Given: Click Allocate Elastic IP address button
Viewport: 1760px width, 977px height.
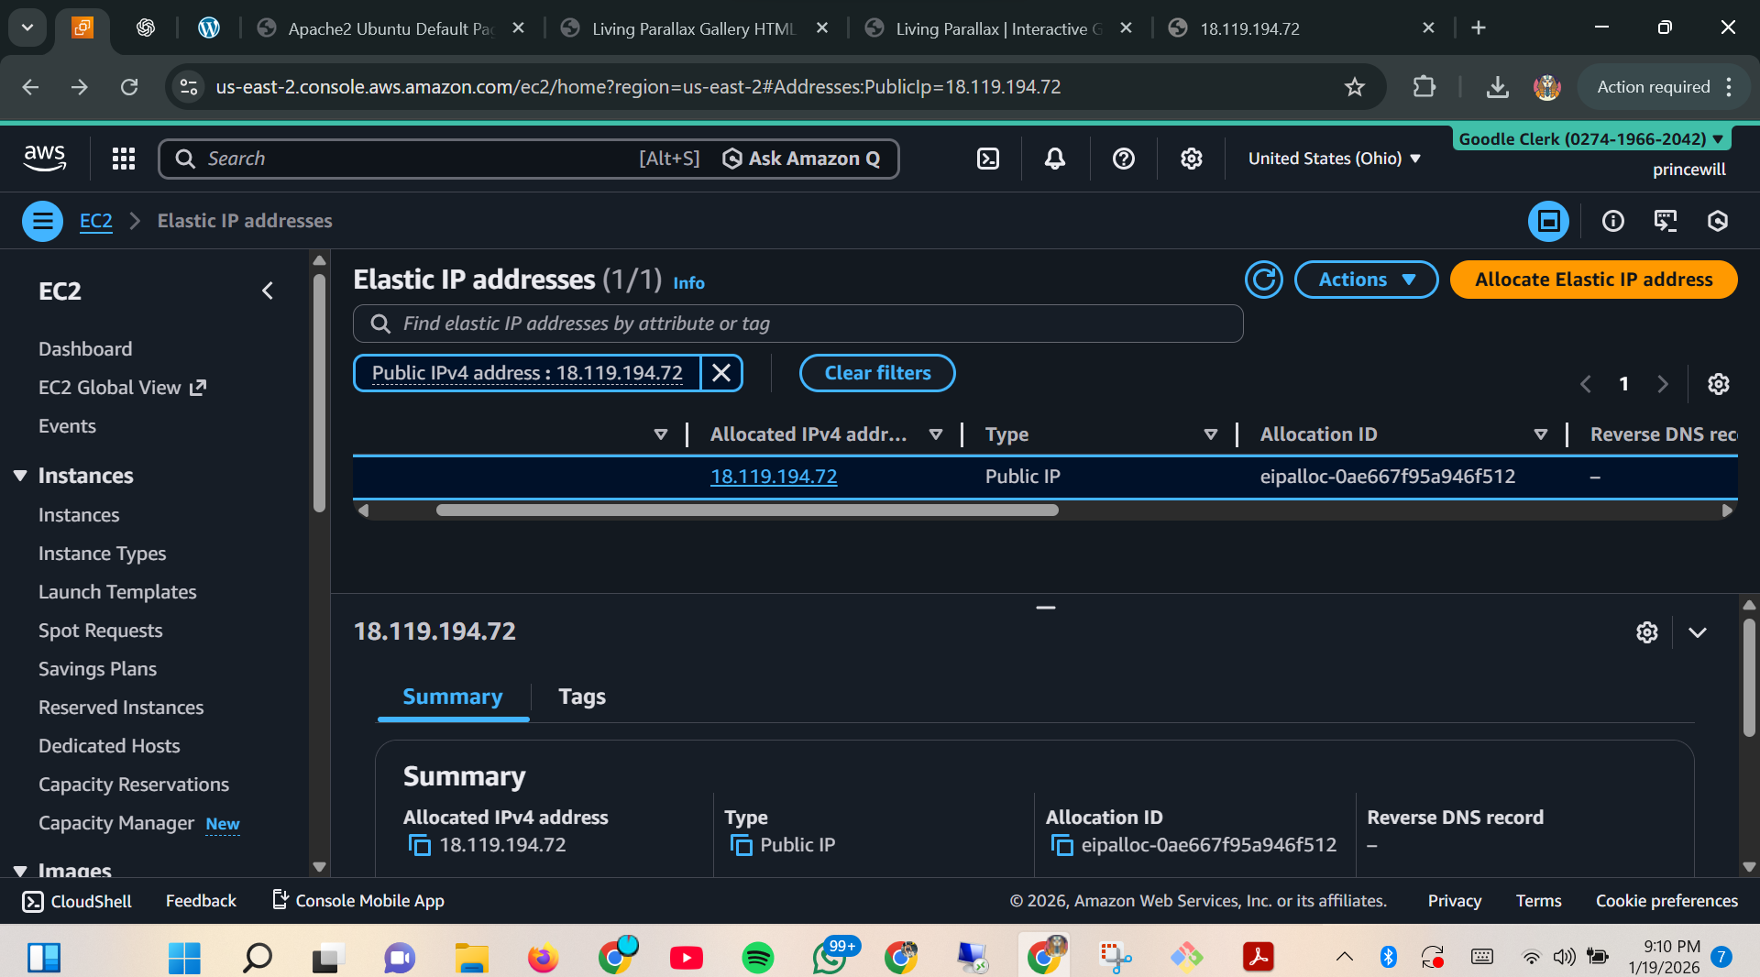Looking at the screenshot, I should coord(1593,280).
